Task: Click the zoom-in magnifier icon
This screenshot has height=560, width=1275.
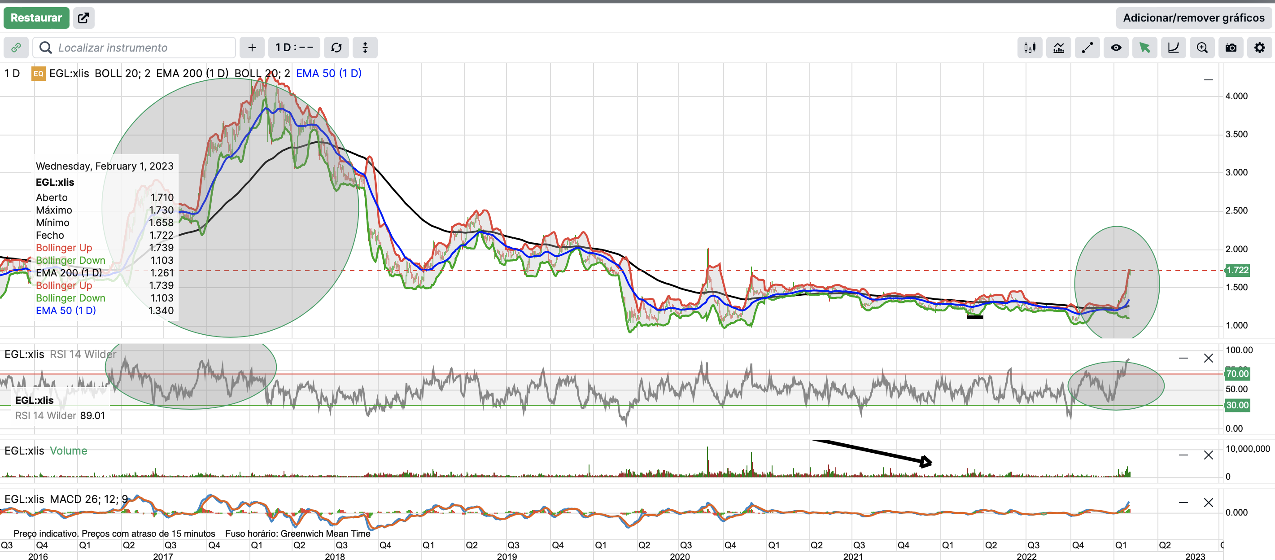Action: pos(1202,48)
